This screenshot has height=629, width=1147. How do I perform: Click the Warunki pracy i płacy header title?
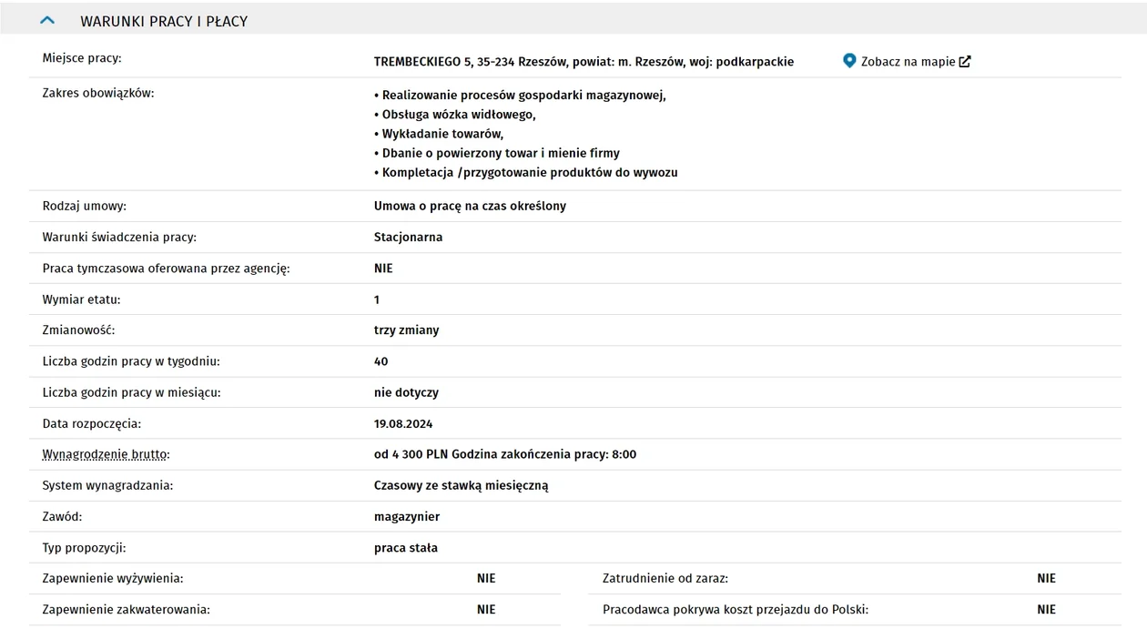click(164, 21)
